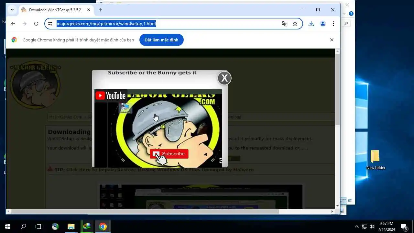Image resolution: width=414 pixels, height=233 pixels.
Task: Close the Subscribe popup with X button
Action: click(224, 78)
